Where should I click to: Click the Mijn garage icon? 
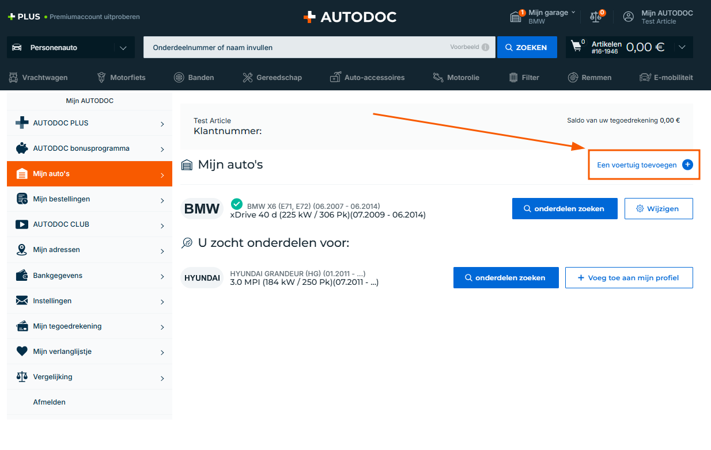click(516, 17)
